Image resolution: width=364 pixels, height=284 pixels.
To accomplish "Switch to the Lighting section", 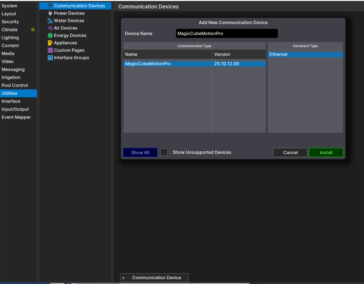I will pos(10,38).
